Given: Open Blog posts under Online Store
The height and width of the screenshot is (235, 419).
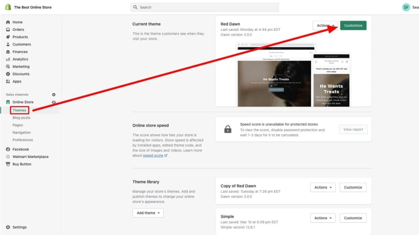Looking at the screenshot, I should (x=21, y=118).
